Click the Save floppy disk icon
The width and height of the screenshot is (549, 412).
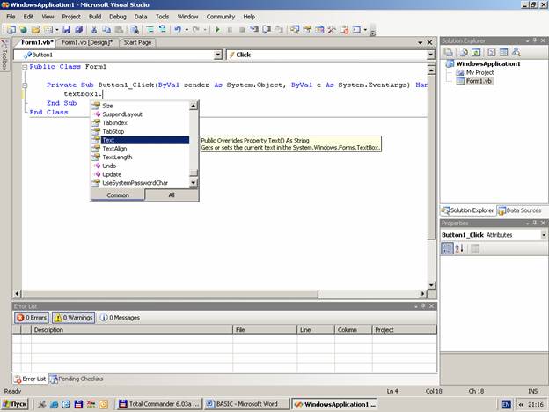[x=66, y=30]
